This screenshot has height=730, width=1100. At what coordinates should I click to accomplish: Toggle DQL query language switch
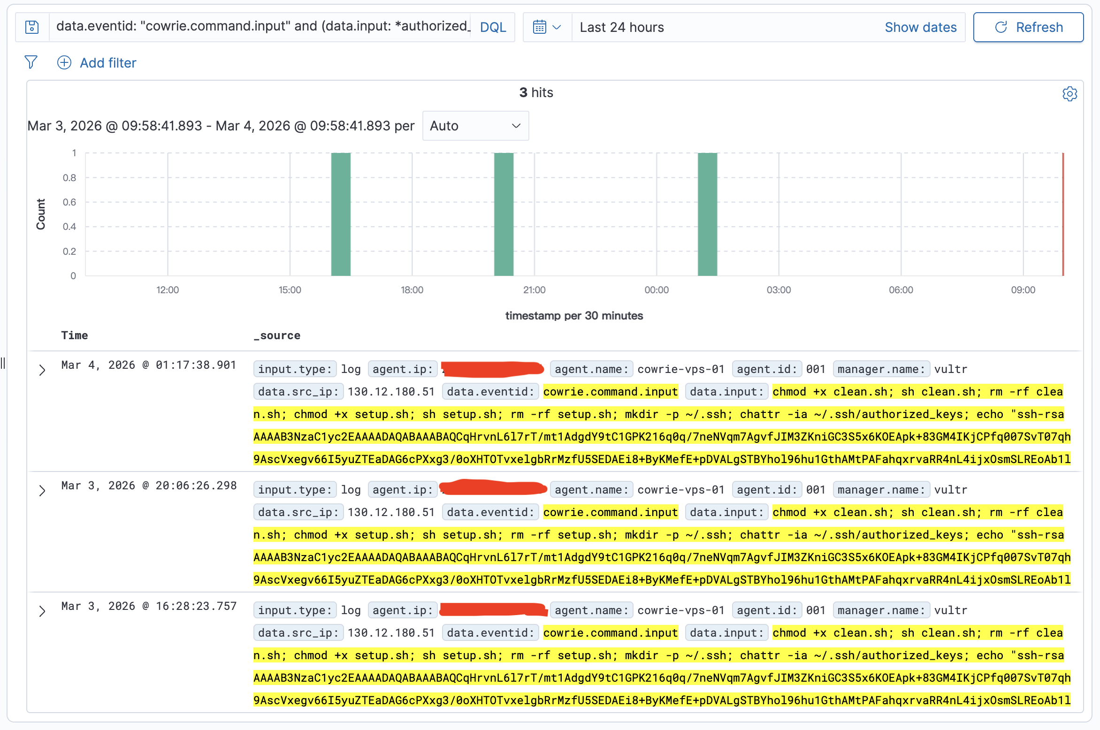493,27
